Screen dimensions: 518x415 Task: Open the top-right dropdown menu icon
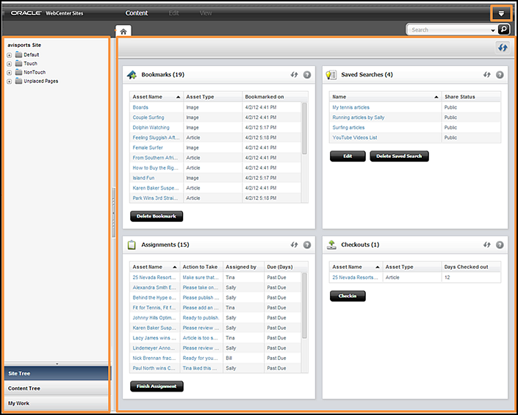501,13
